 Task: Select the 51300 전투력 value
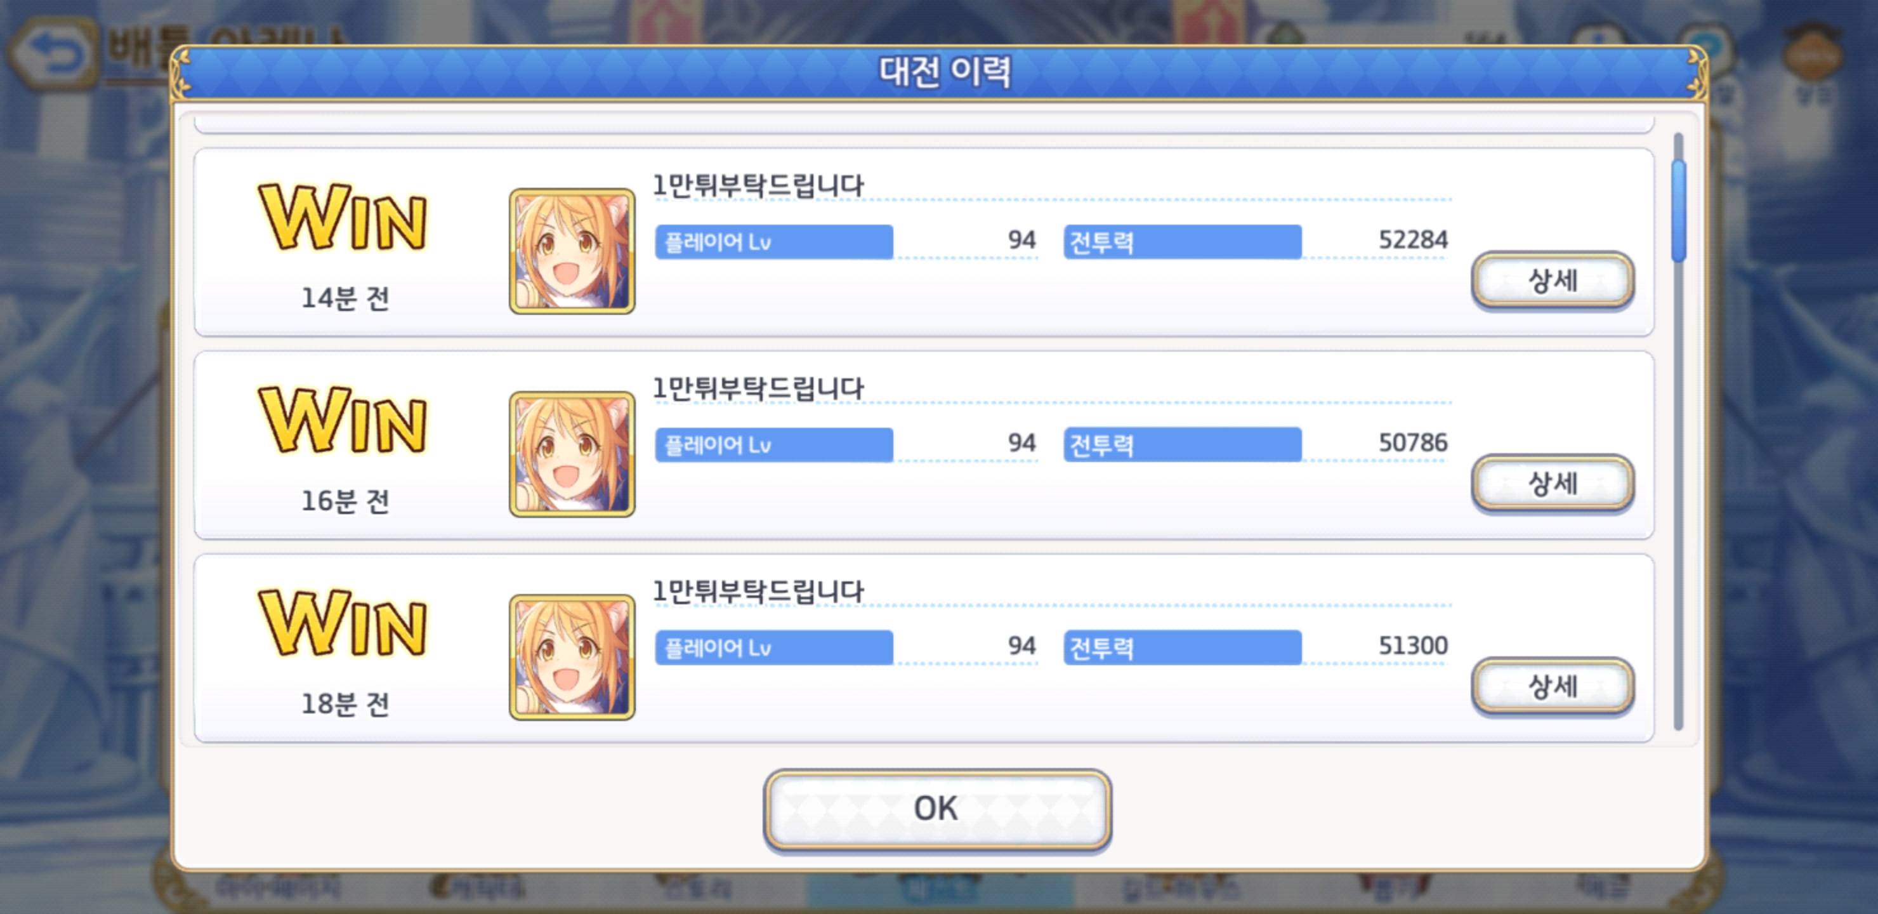tap(1413, 646)
